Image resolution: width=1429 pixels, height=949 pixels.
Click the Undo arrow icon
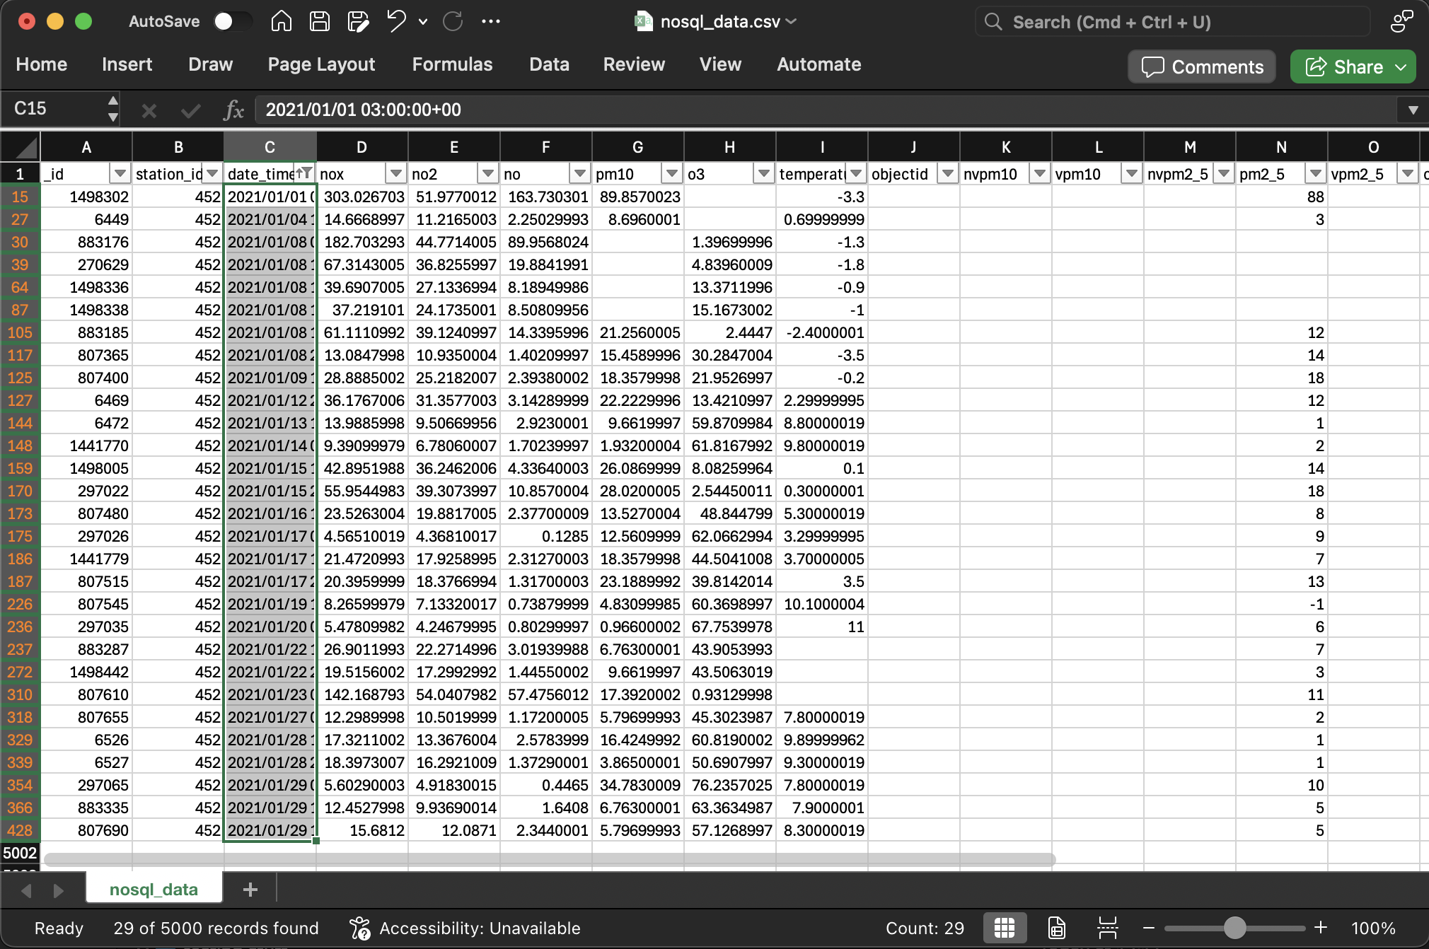click(x=396, y=22)
